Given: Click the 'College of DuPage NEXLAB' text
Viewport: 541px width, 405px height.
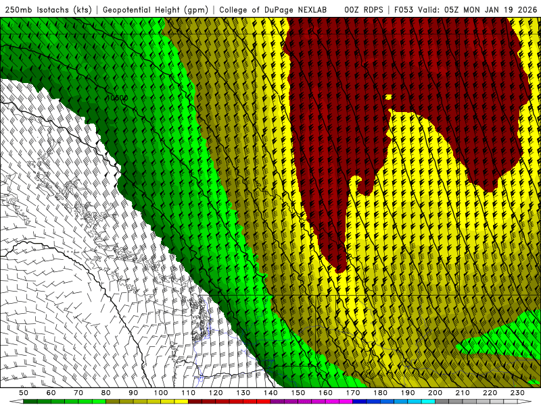Looking at the screenshot, I should (273, 10).
